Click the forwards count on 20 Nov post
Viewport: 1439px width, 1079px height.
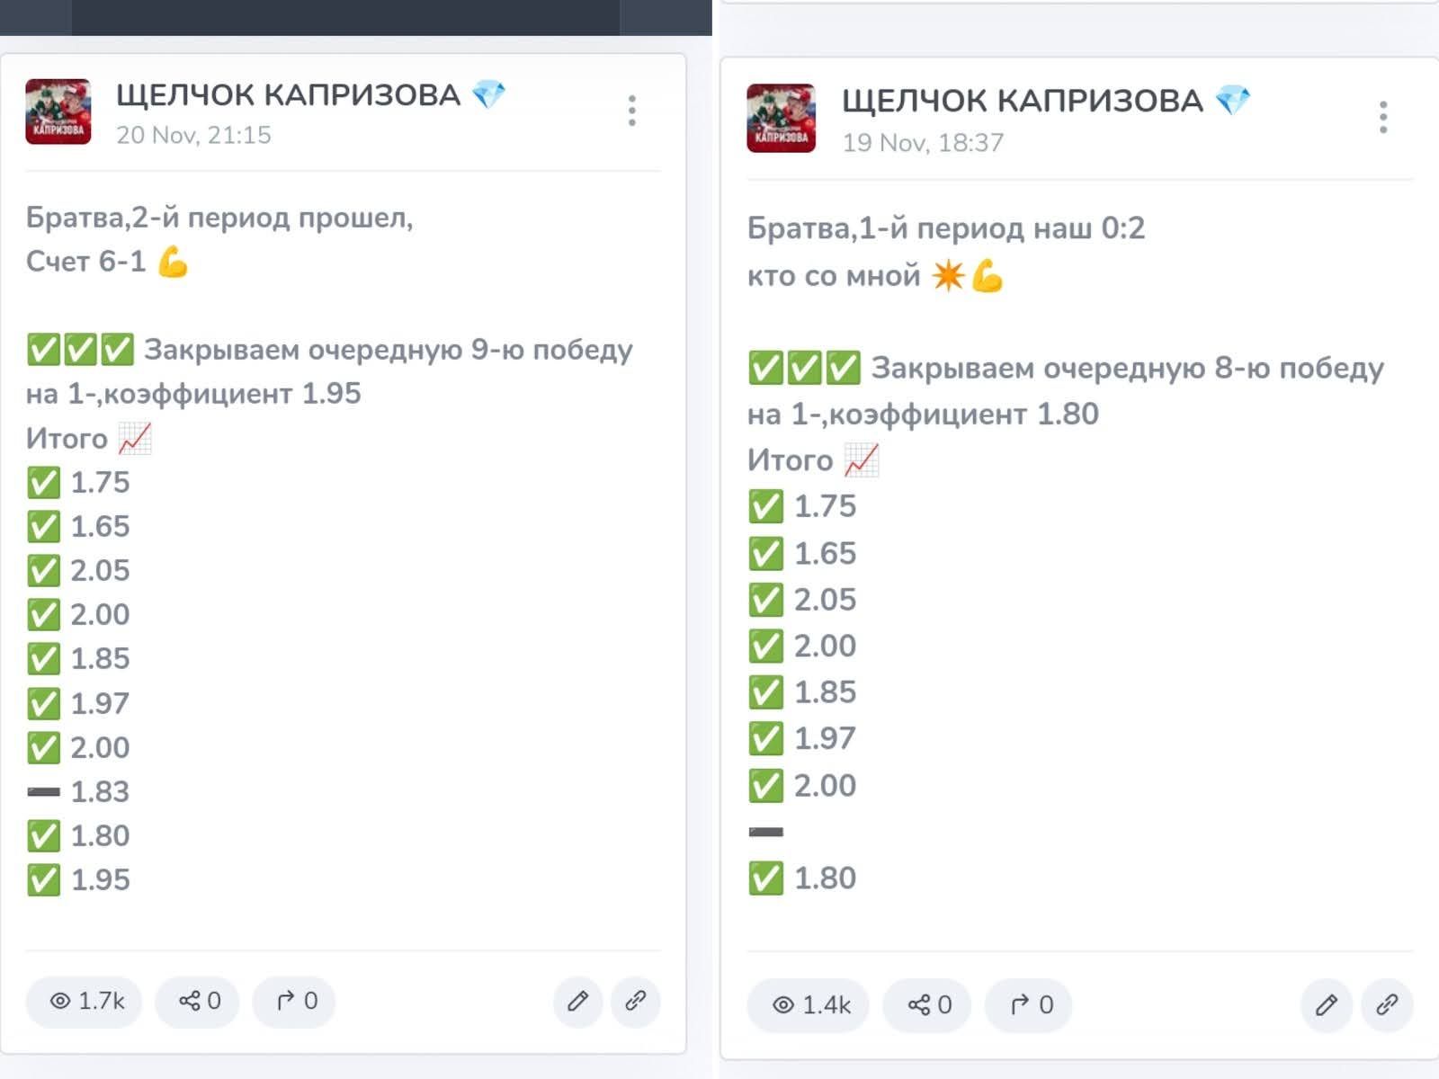click(x=294, y=1001)
